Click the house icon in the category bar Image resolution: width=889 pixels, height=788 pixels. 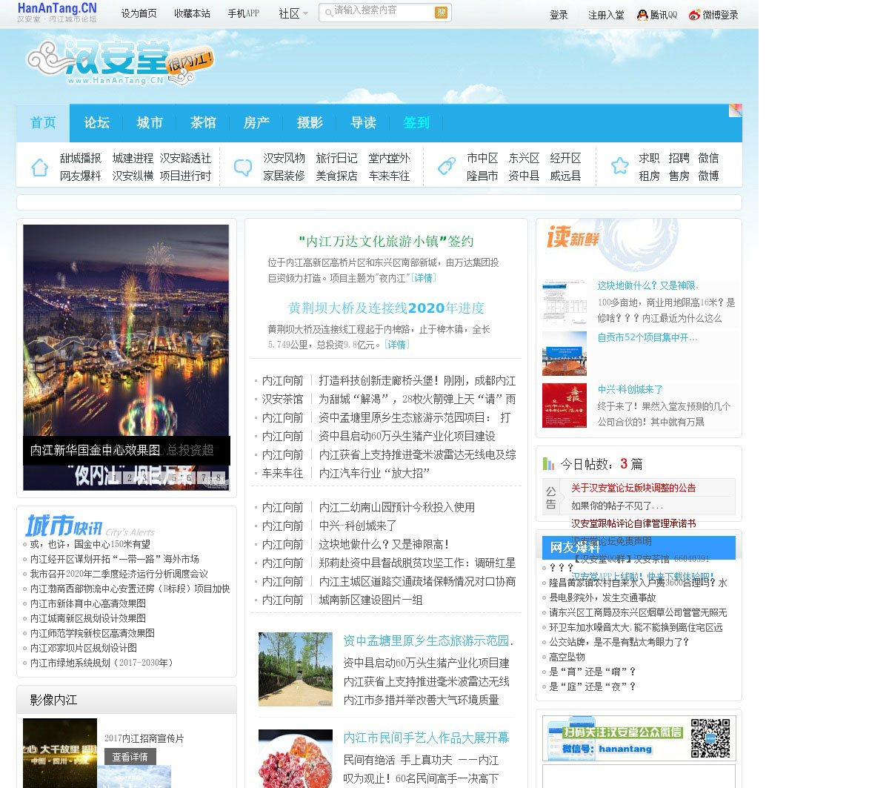(x=40, y=167)
